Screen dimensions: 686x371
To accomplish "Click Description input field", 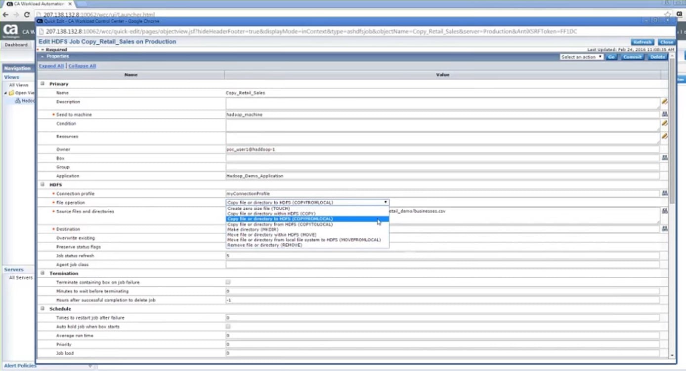I will click(443, 103).
